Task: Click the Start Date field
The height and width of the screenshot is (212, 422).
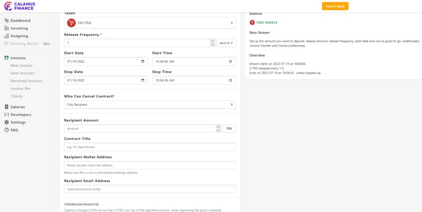Action: point(106,61)
